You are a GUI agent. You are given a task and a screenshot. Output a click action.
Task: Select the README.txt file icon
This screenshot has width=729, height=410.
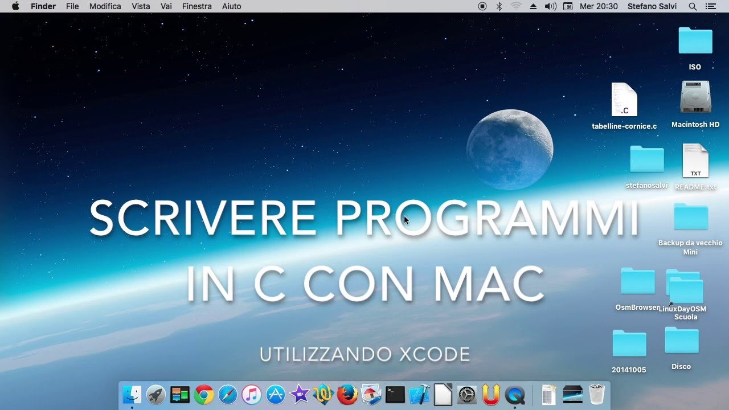pos(695,161)
